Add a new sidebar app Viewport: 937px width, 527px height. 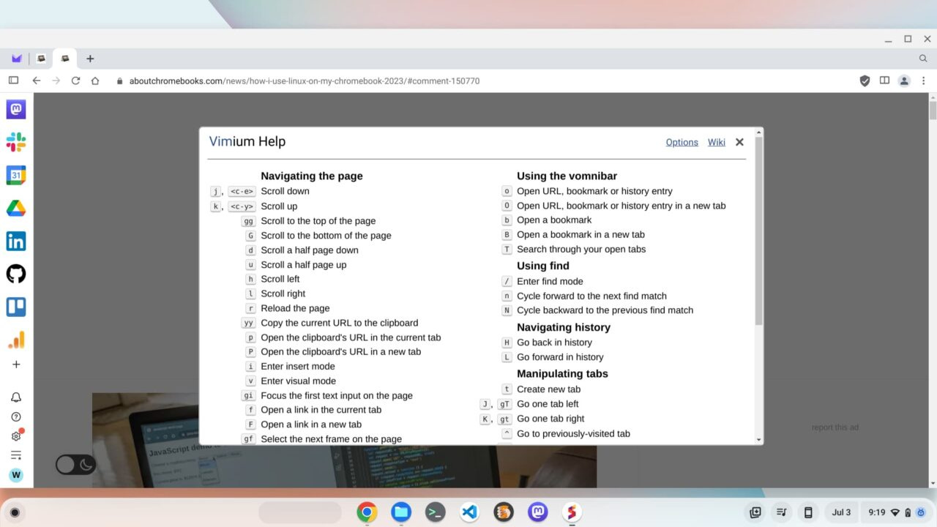pyautogui.click(x=16, y=365)
